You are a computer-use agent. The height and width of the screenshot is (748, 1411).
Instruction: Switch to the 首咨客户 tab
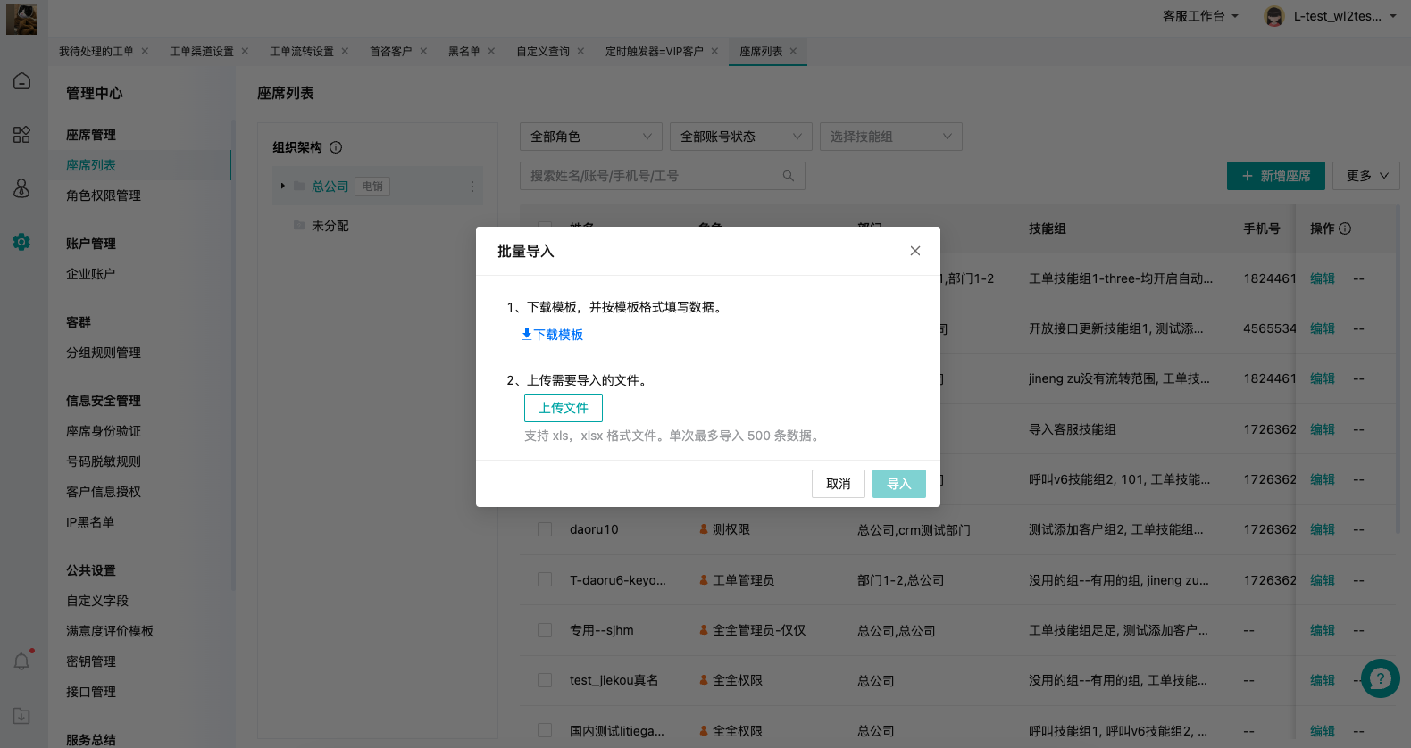(391, 52)
